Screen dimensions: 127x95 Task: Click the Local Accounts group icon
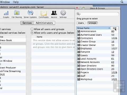[79, 59]
